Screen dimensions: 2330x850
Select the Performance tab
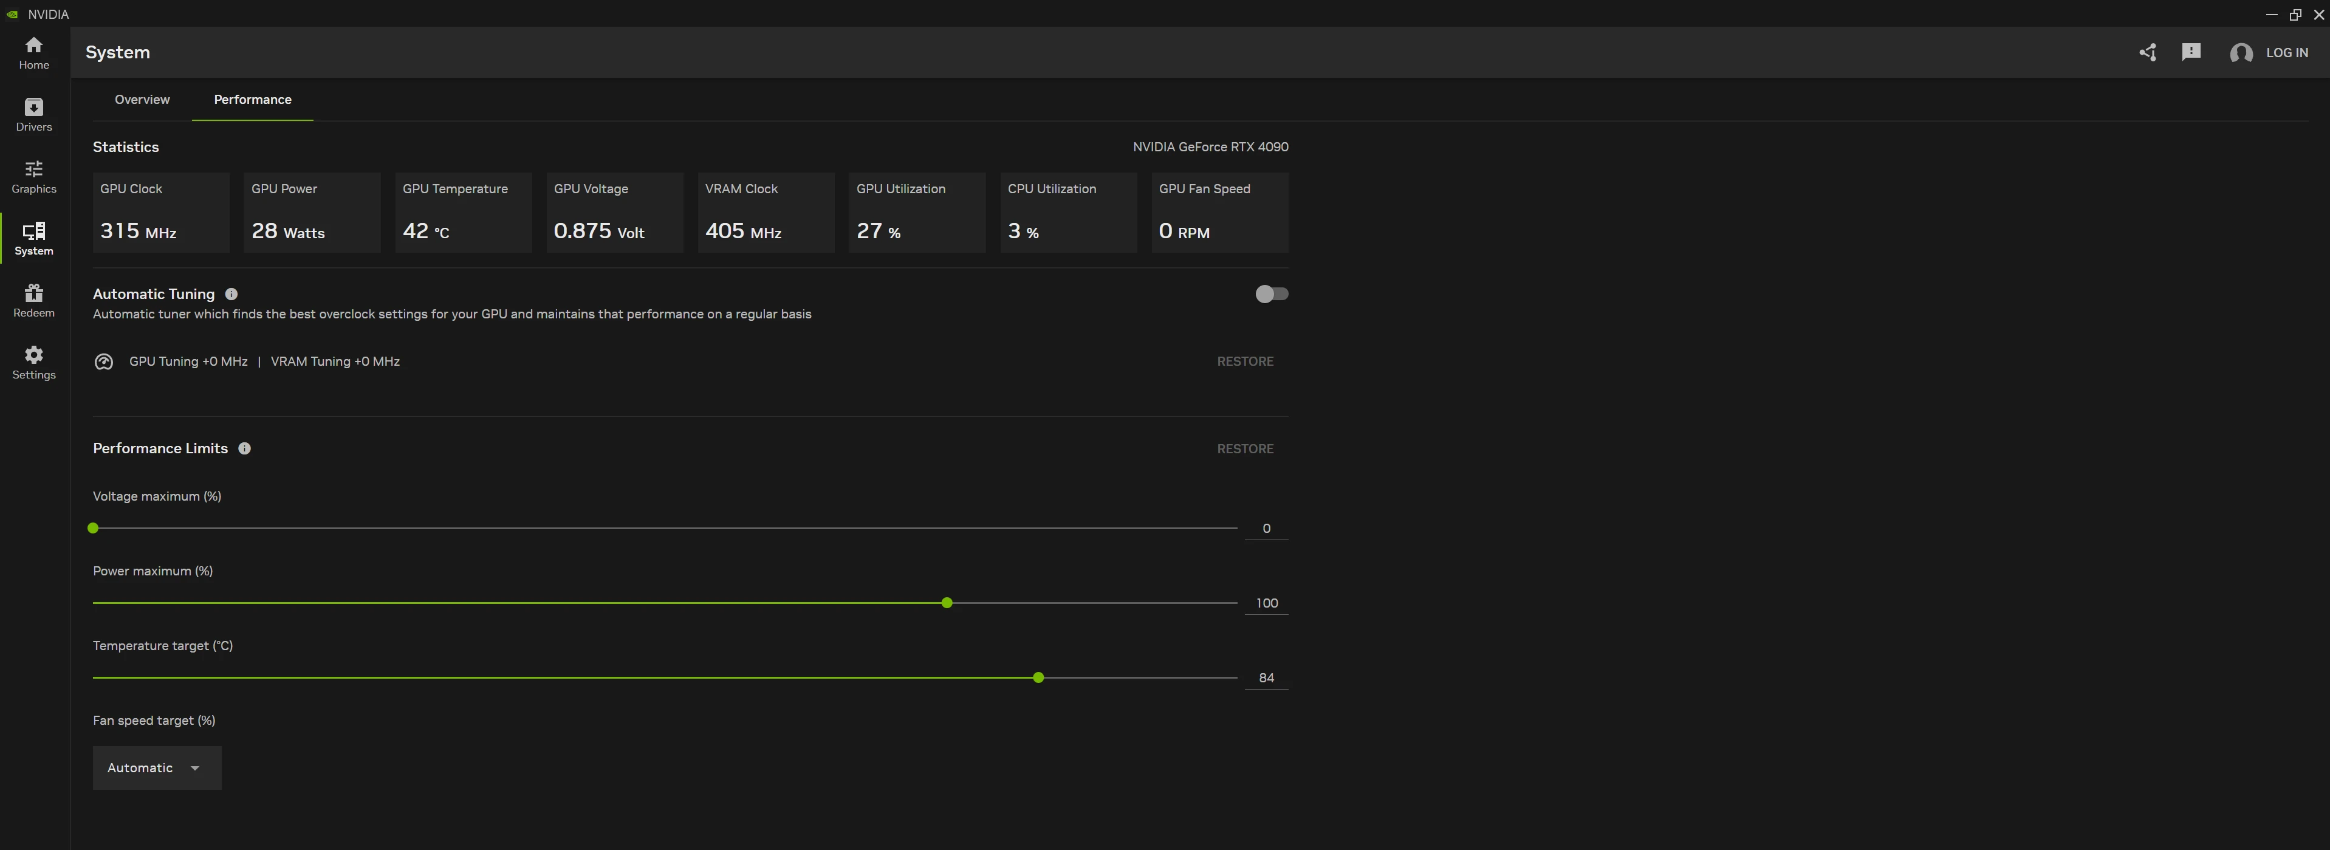[252, 100]
